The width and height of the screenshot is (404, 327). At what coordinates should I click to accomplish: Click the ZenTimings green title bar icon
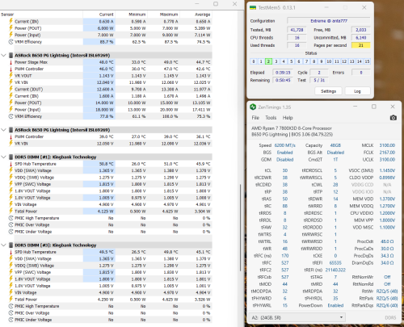point(253,107)
